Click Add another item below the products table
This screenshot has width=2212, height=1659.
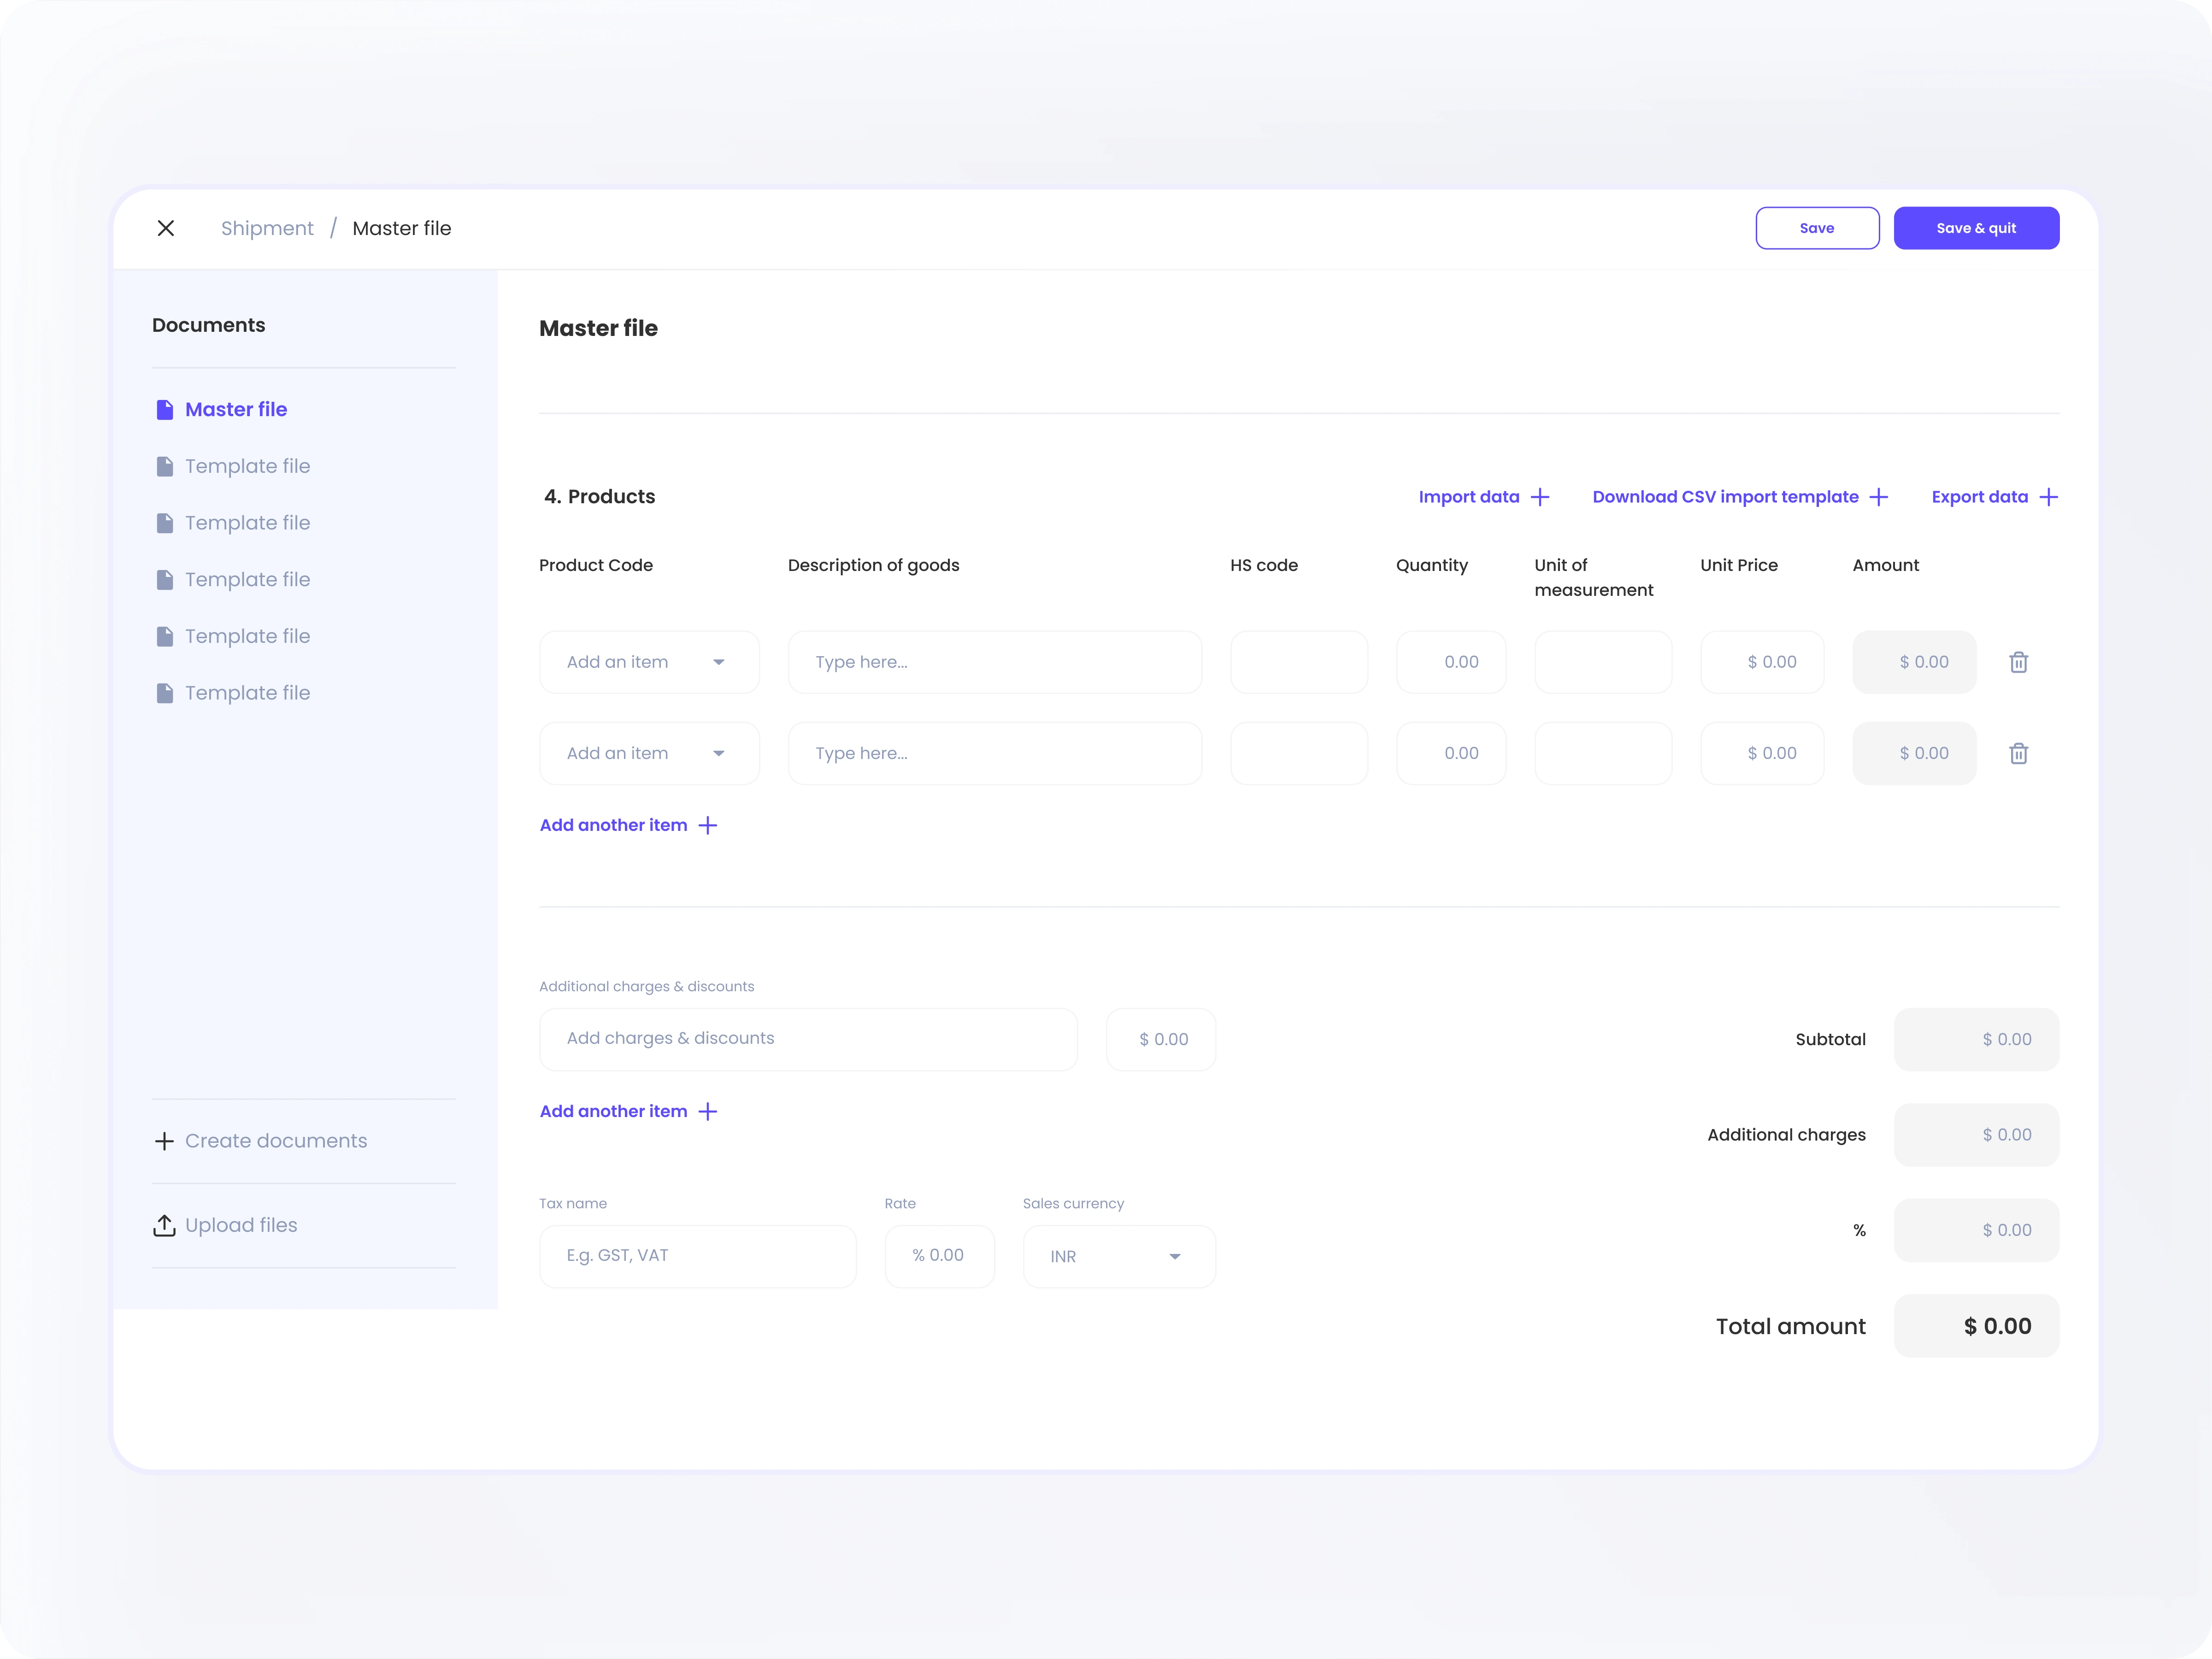click(x=613, y=824)
